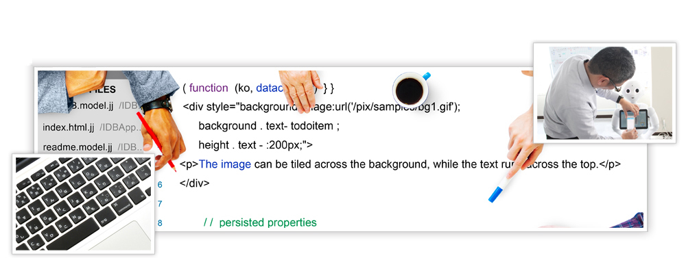Click the tablet on the robot's chest
686x258 pixels.
tap(633, 119)
